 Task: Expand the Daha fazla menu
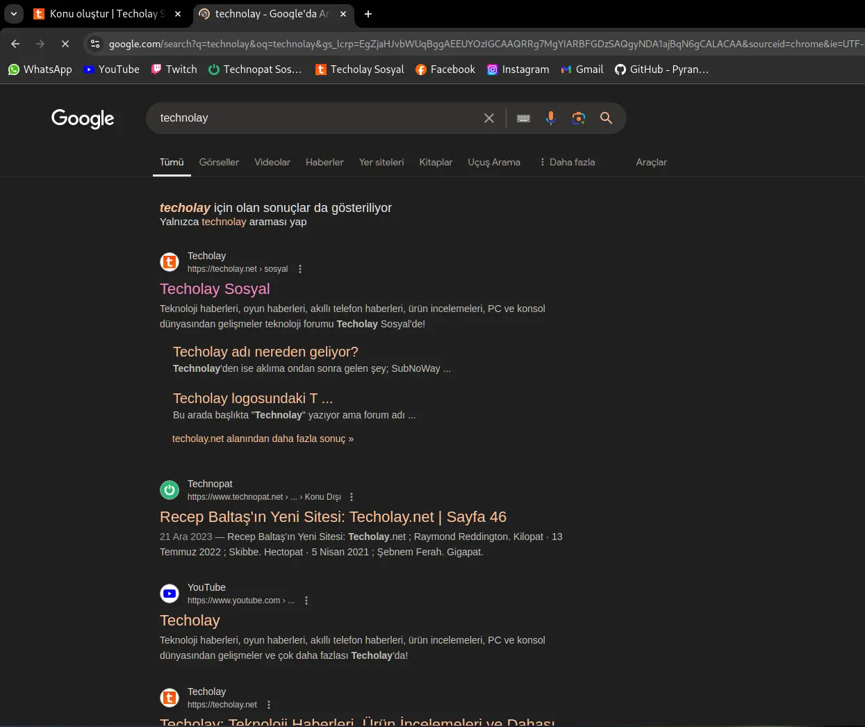(567, 163)
